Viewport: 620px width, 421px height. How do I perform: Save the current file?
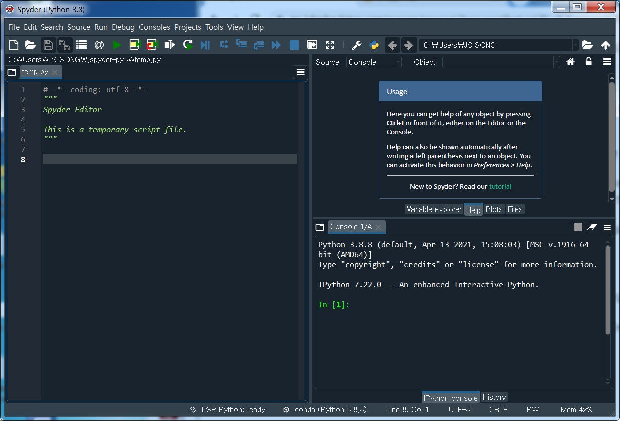point(48,45)
